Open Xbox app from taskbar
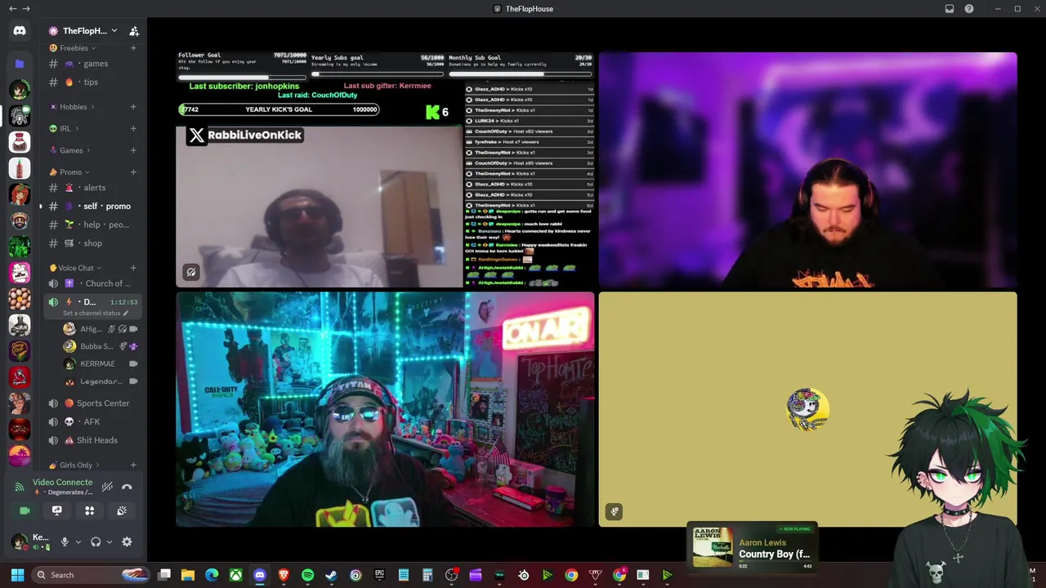This screenshot has width=1046, height=588. tap(236, 575)
